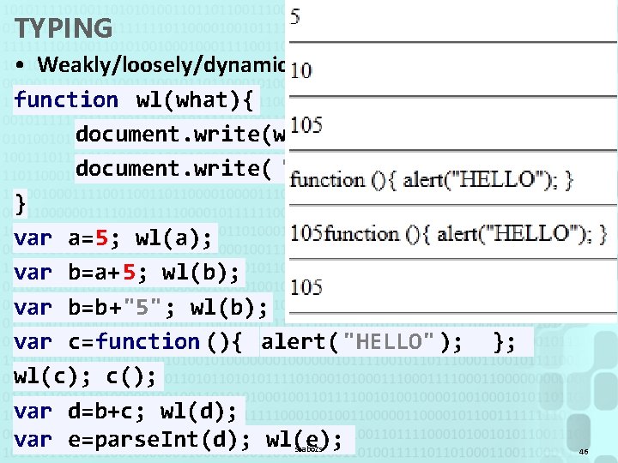Click the TYPING slide title
Viewport: 618px width, 463px height.
[x=64, y=28]
